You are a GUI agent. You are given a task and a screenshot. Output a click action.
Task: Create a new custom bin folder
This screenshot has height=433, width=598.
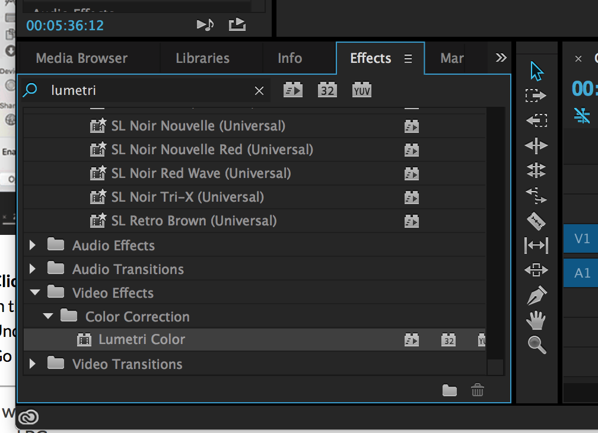(x=450, y=390)
